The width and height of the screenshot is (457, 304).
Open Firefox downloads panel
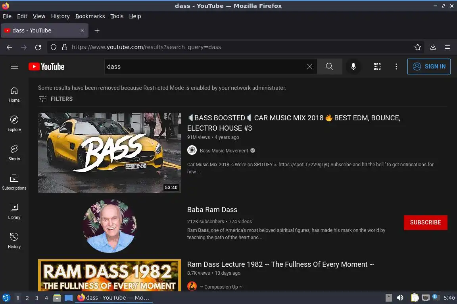(433, 47)
